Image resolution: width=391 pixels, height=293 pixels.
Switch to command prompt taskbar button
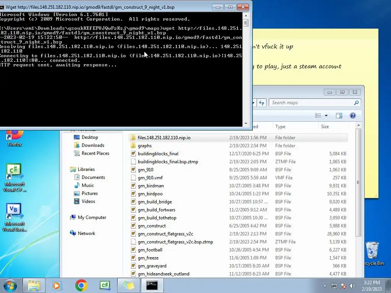(x=152, y=285)
